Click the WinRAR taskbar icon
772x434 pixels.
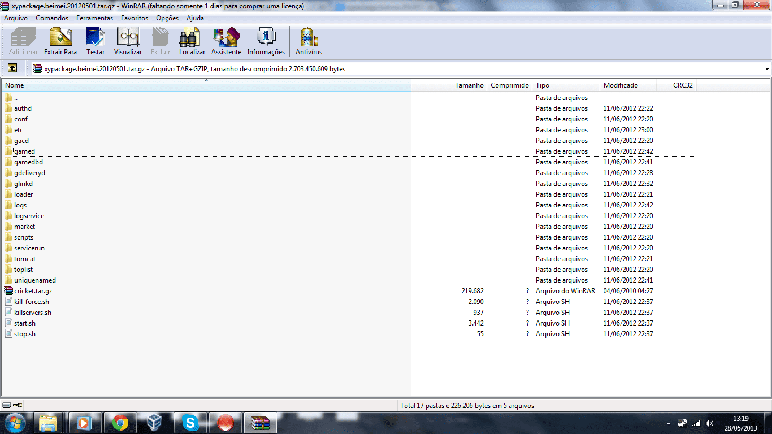point(261,423)
